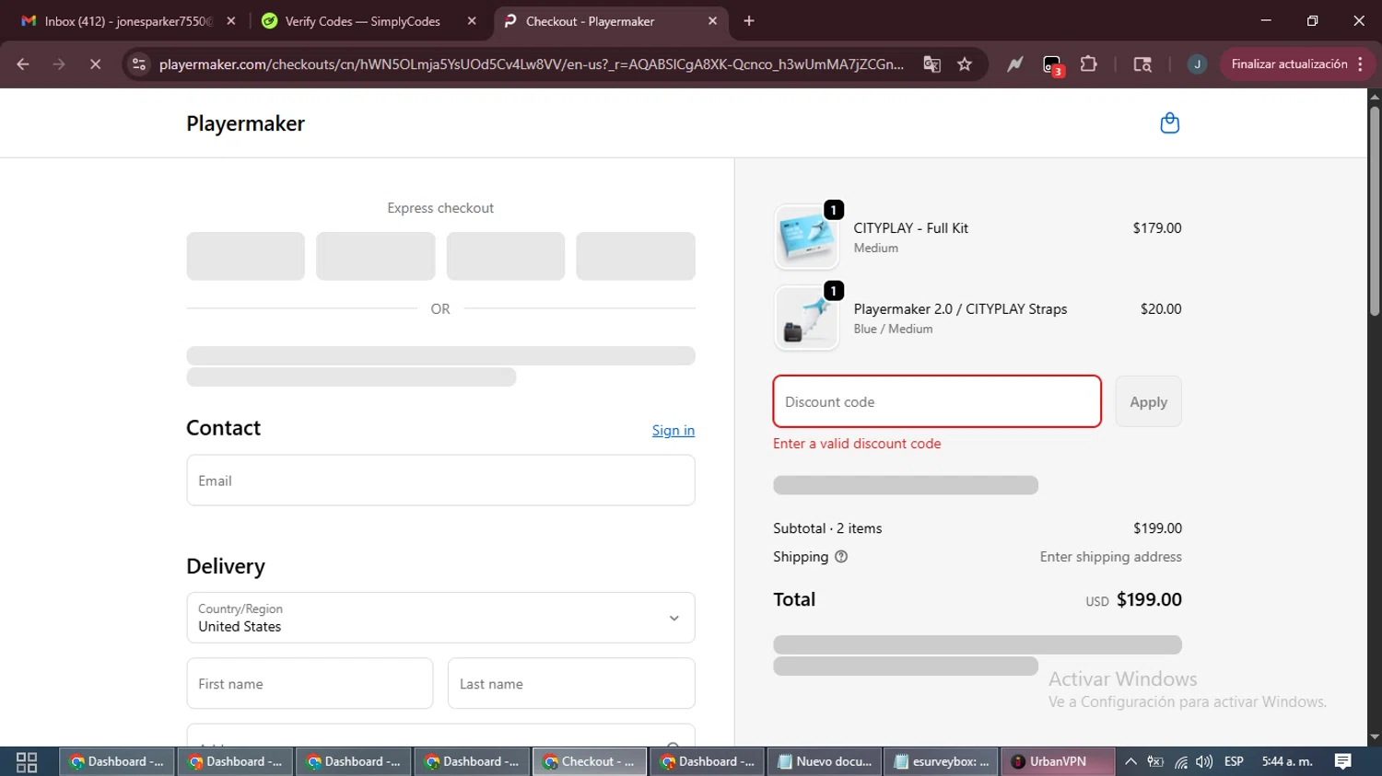The height and width of the screenshot is (776, 1382).
Task: Open the media/search side panel icon
Action: (x=1142, y=64)
